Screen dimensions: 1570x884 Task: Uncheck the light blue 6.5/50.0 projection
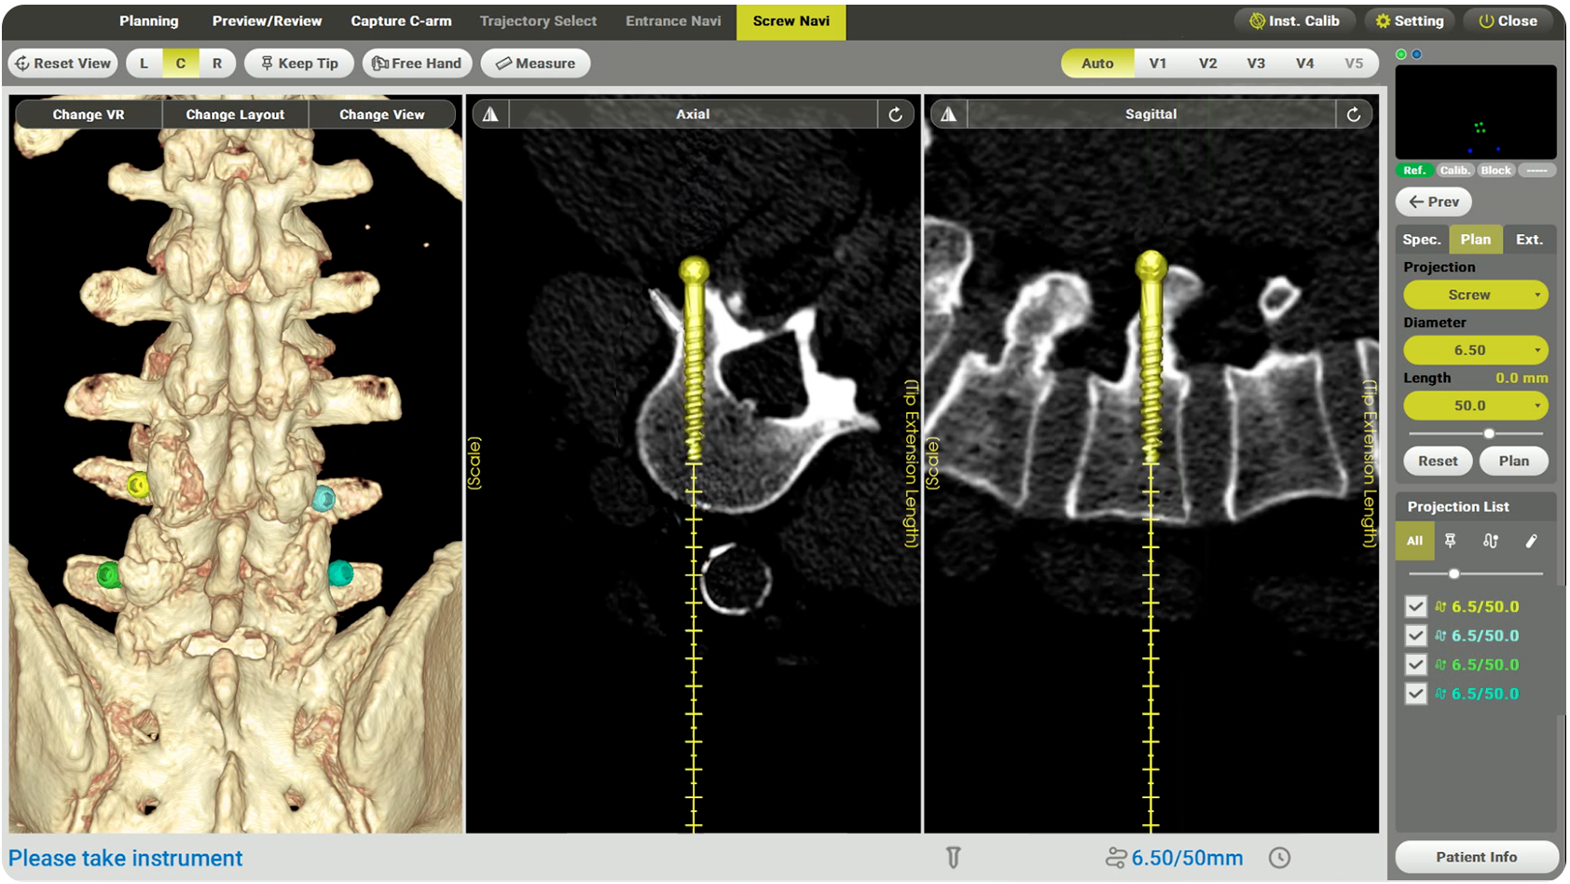click(1415, 636)
